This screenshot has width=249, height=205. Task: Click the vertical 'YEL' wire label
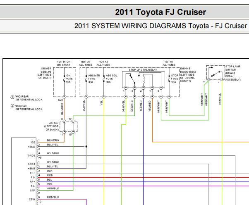pos(102,103)
